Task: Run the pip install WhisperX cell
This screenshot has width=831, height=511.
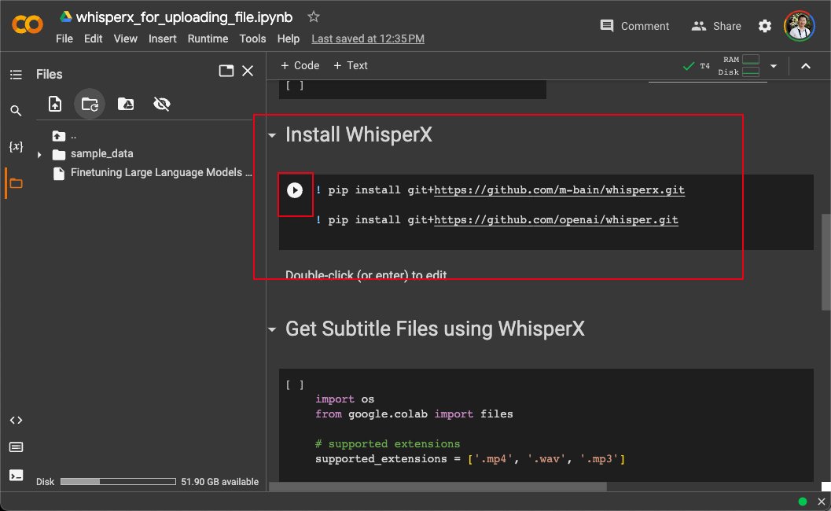Action: coord(295,190)
